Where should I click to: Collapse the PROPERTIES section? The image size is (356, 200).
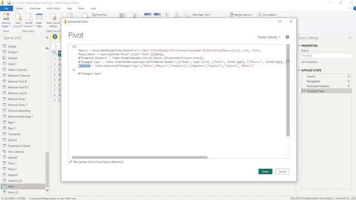[299, 46]
